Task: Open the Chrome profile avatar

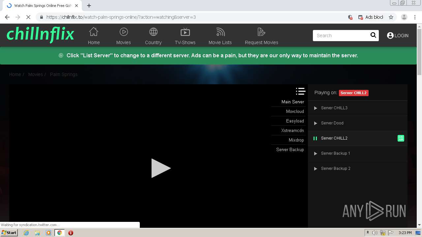Action: [404, 17]
